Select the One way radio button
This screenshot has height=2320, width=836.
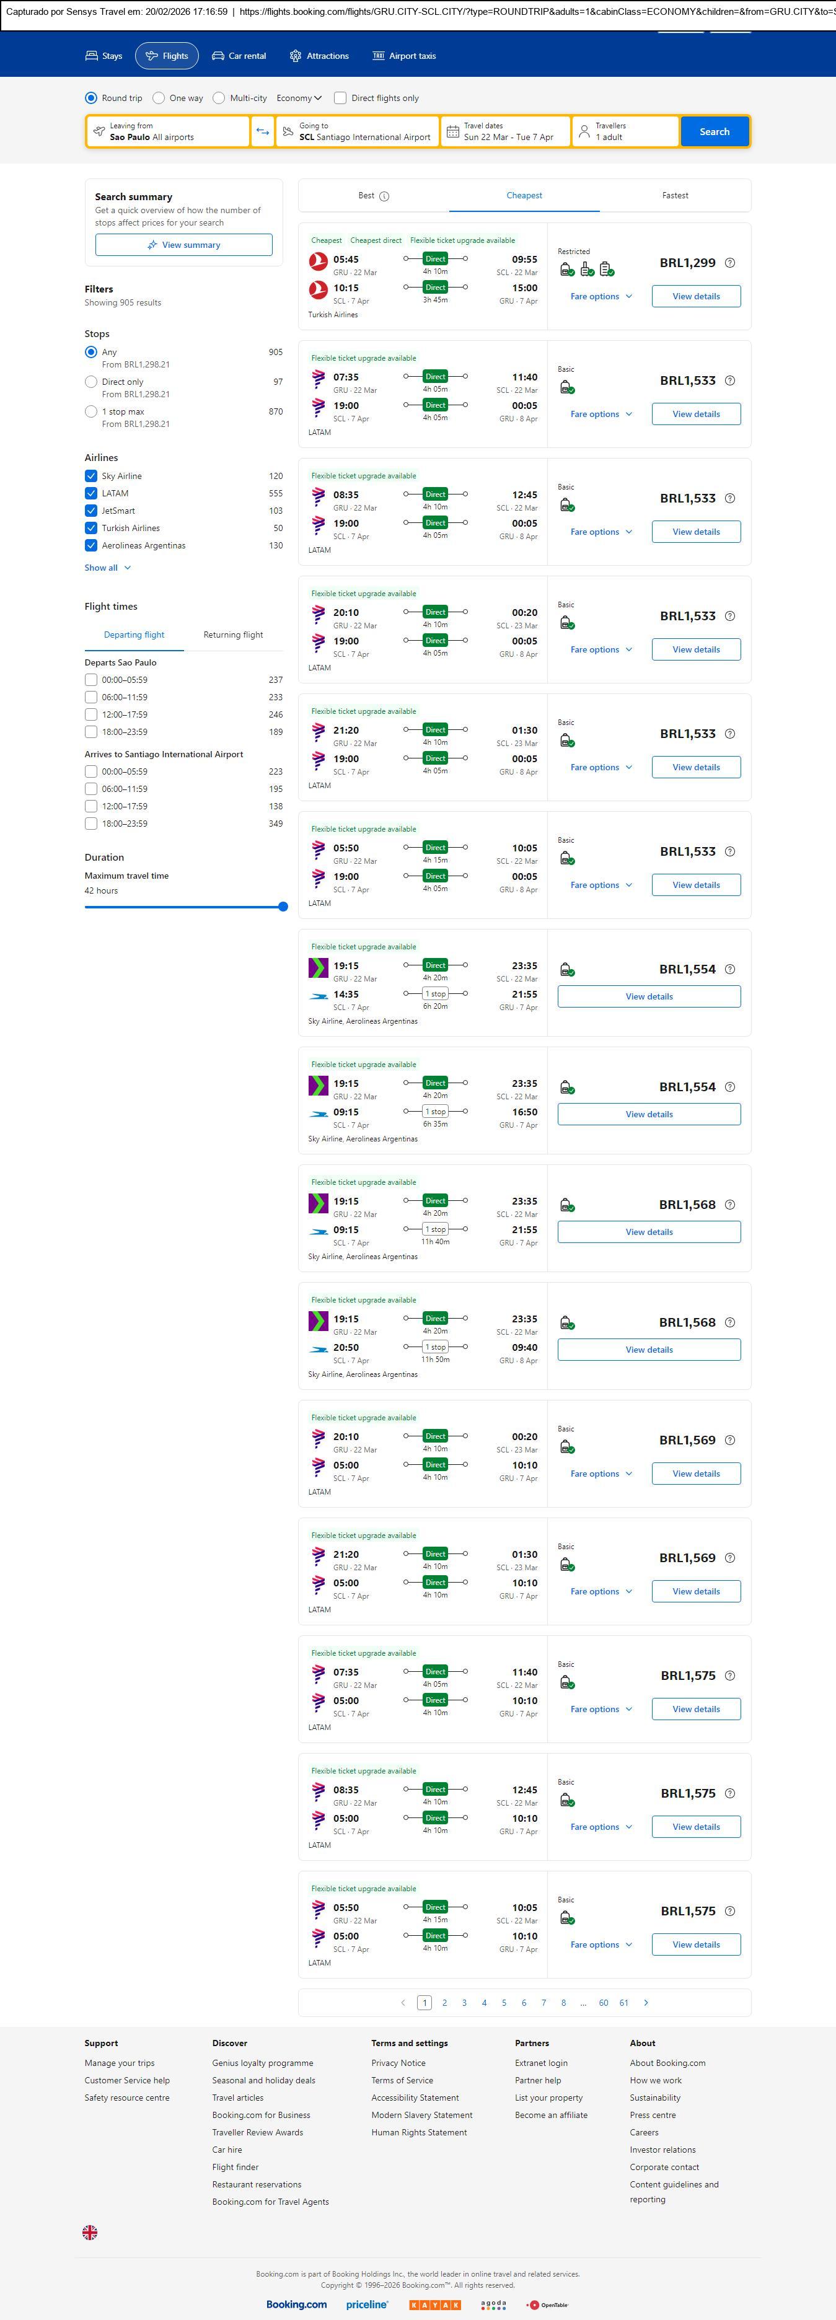point(159,98)
